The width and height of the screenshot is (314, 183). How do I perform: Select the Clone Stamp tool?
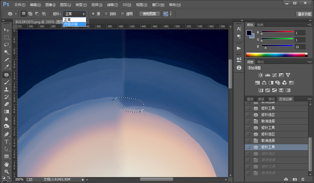[x=6, y=90]
